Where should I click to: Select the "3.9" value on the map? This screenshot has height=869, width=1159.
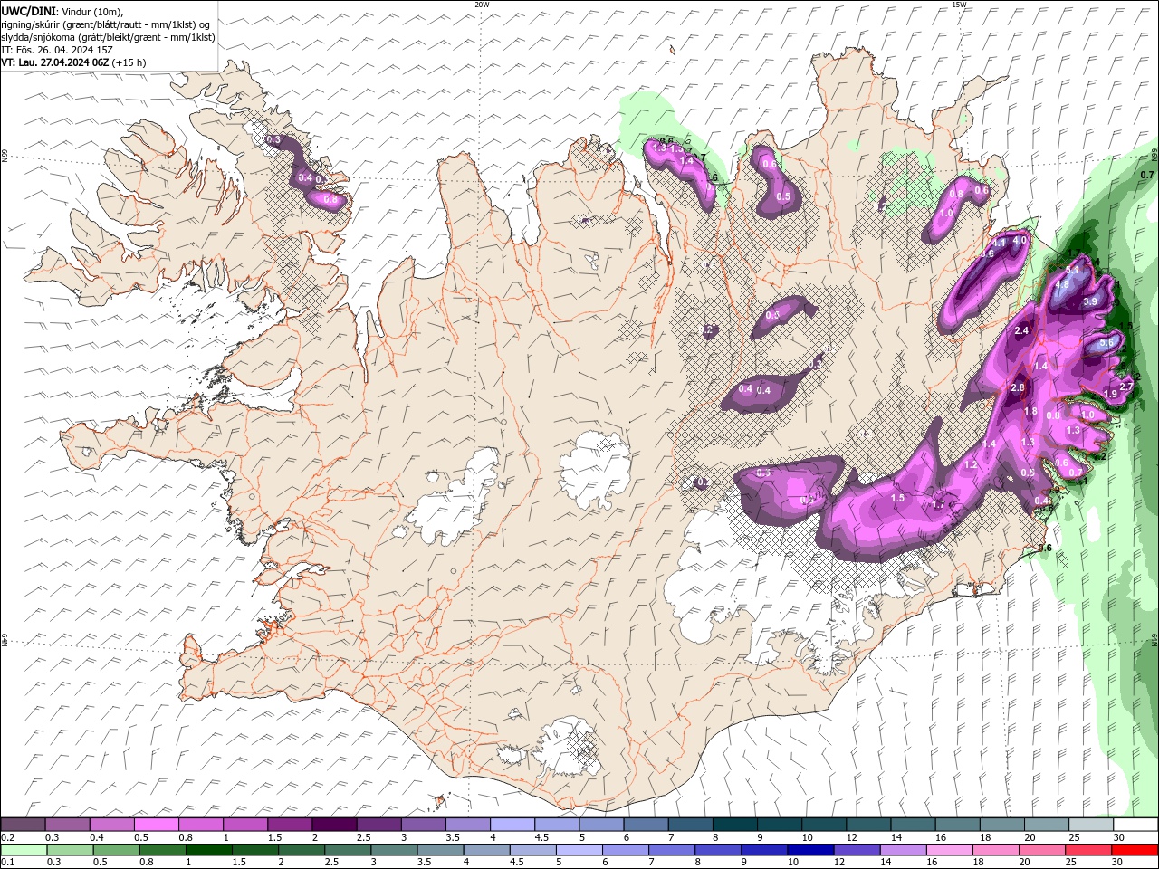(1090, 301)
